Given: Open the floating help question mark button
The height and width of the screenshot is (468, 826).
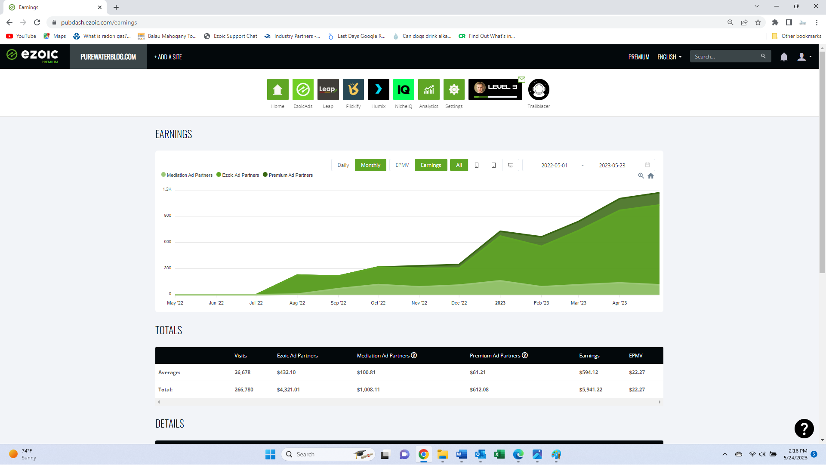Looking at the screenshot, I should (804, 429).
